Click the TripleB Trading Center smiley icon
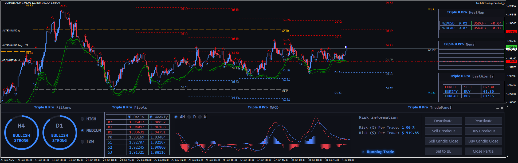 [503, 3]
